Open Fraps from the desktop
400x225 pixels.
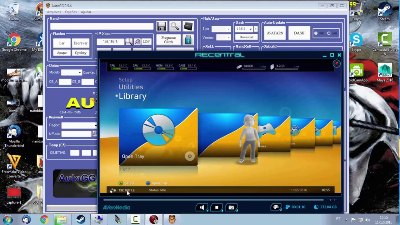[356, 12]
